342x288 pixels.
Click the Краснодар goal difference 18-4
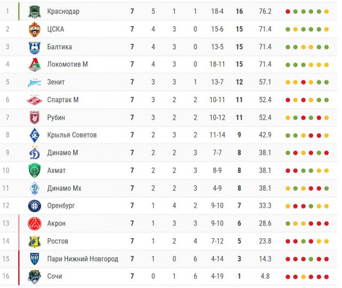[x=217, y=12]
